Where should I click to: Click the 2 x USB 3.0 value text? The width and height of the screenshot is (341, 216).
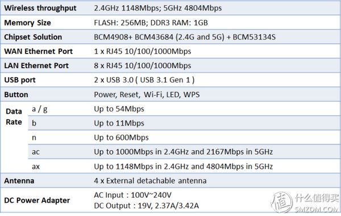[144, 80]
